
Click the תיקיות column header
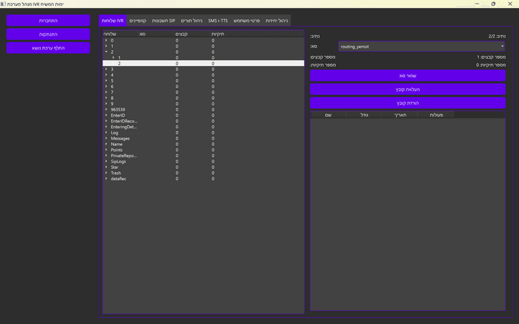point(257,33)
